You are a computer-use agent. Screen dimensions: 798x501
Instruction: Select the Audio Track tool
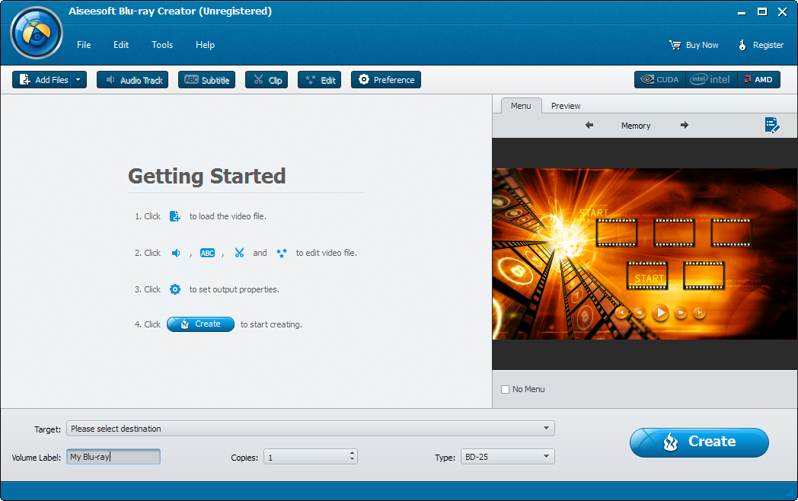tap(132, 79)
